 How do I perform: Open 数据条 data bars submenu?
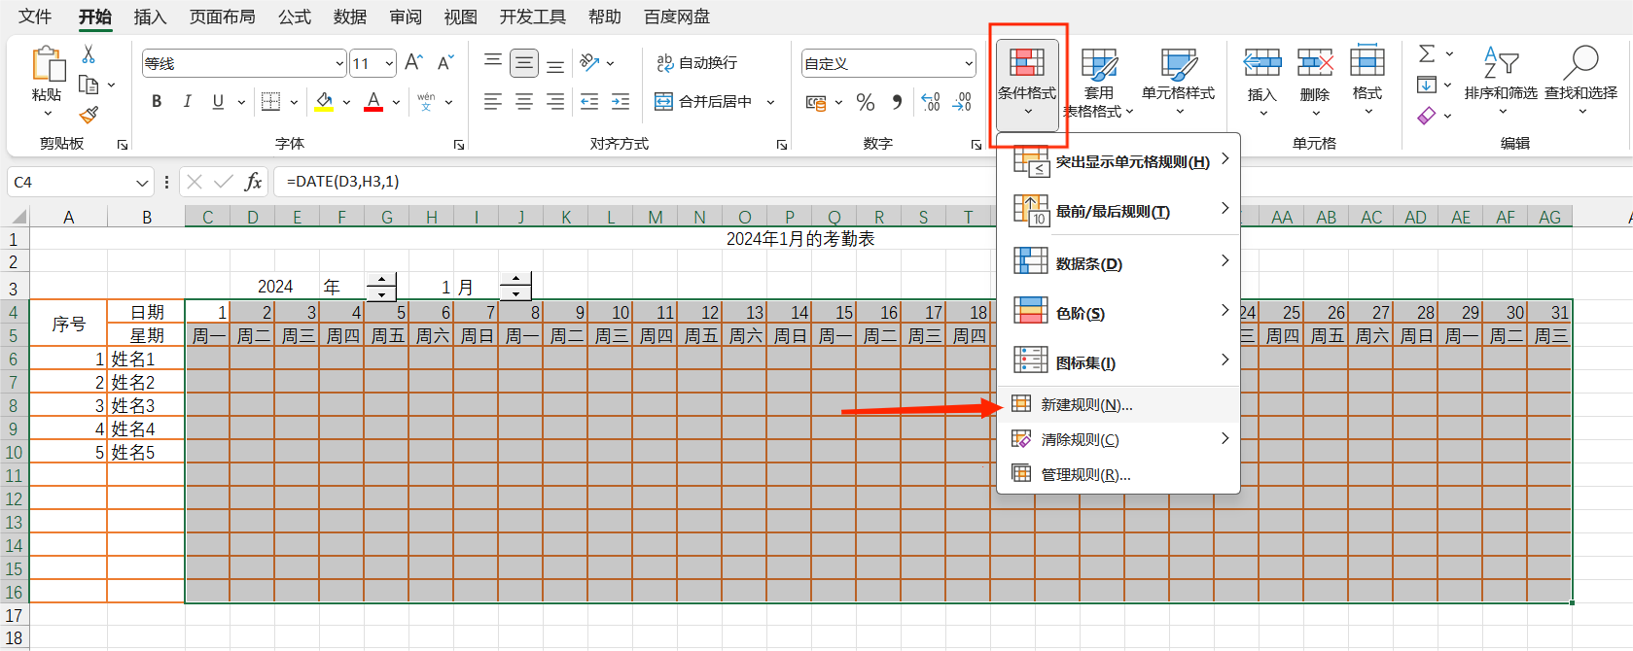1118,263
